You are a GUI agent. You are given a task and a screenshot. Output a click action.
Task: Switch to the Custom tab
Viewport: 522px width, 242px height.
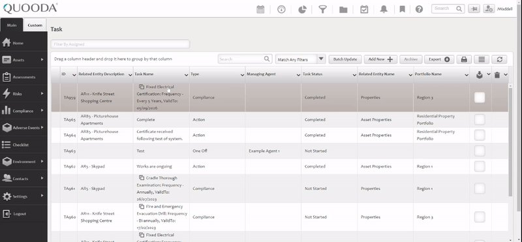coord(35,25)
